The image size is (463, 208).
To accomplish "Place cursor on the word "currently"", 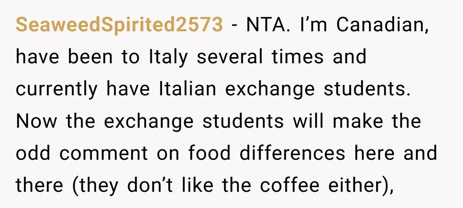I will click(x=57, y=89).
